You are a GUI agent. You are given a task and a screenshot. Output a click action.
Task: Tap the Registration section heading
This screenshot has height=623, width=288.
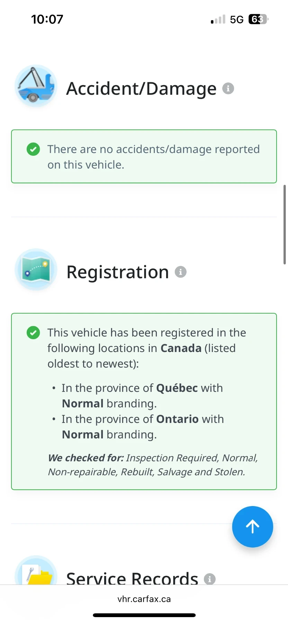click(118, 272)
